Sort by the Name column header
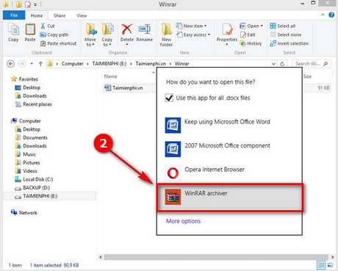338x271 pixels. click(111, 76)
